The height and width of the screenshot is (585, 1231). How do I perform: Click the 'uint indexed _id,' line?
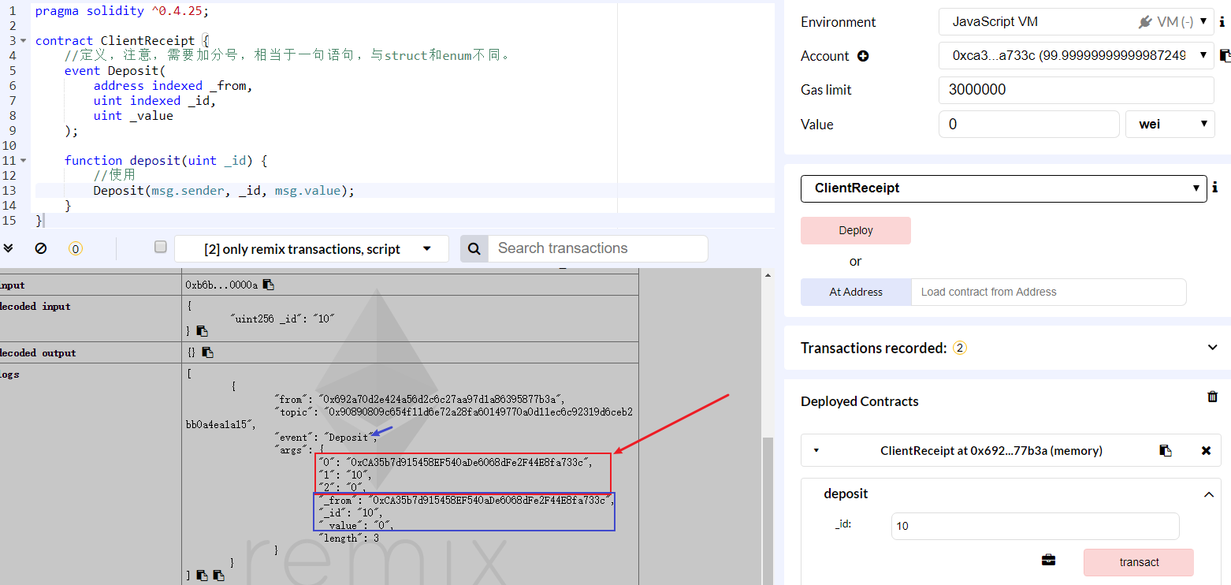pyautogui.click(x=154, y=100)
